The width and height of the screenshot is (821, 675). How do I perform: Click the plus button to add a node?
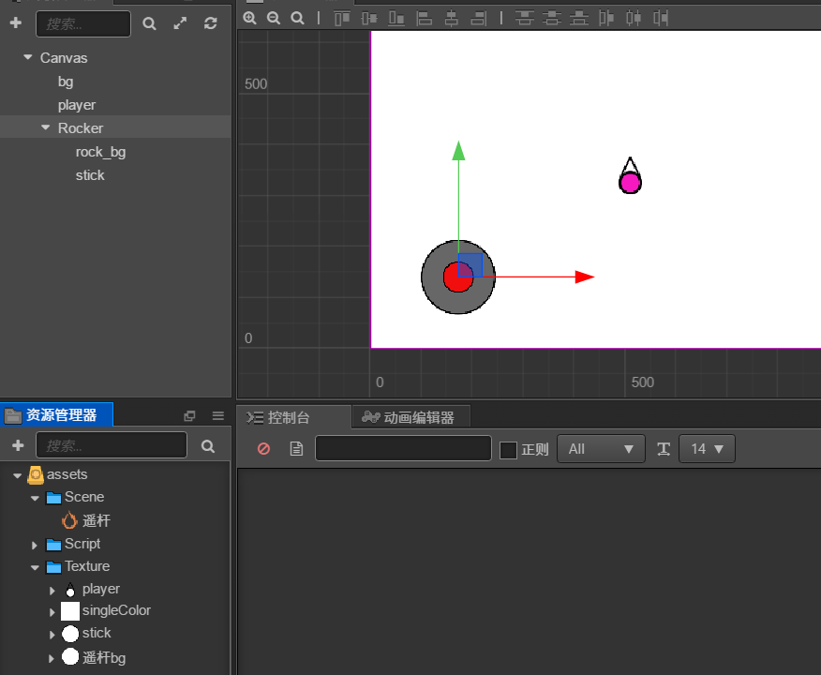(x=15, y=23)
